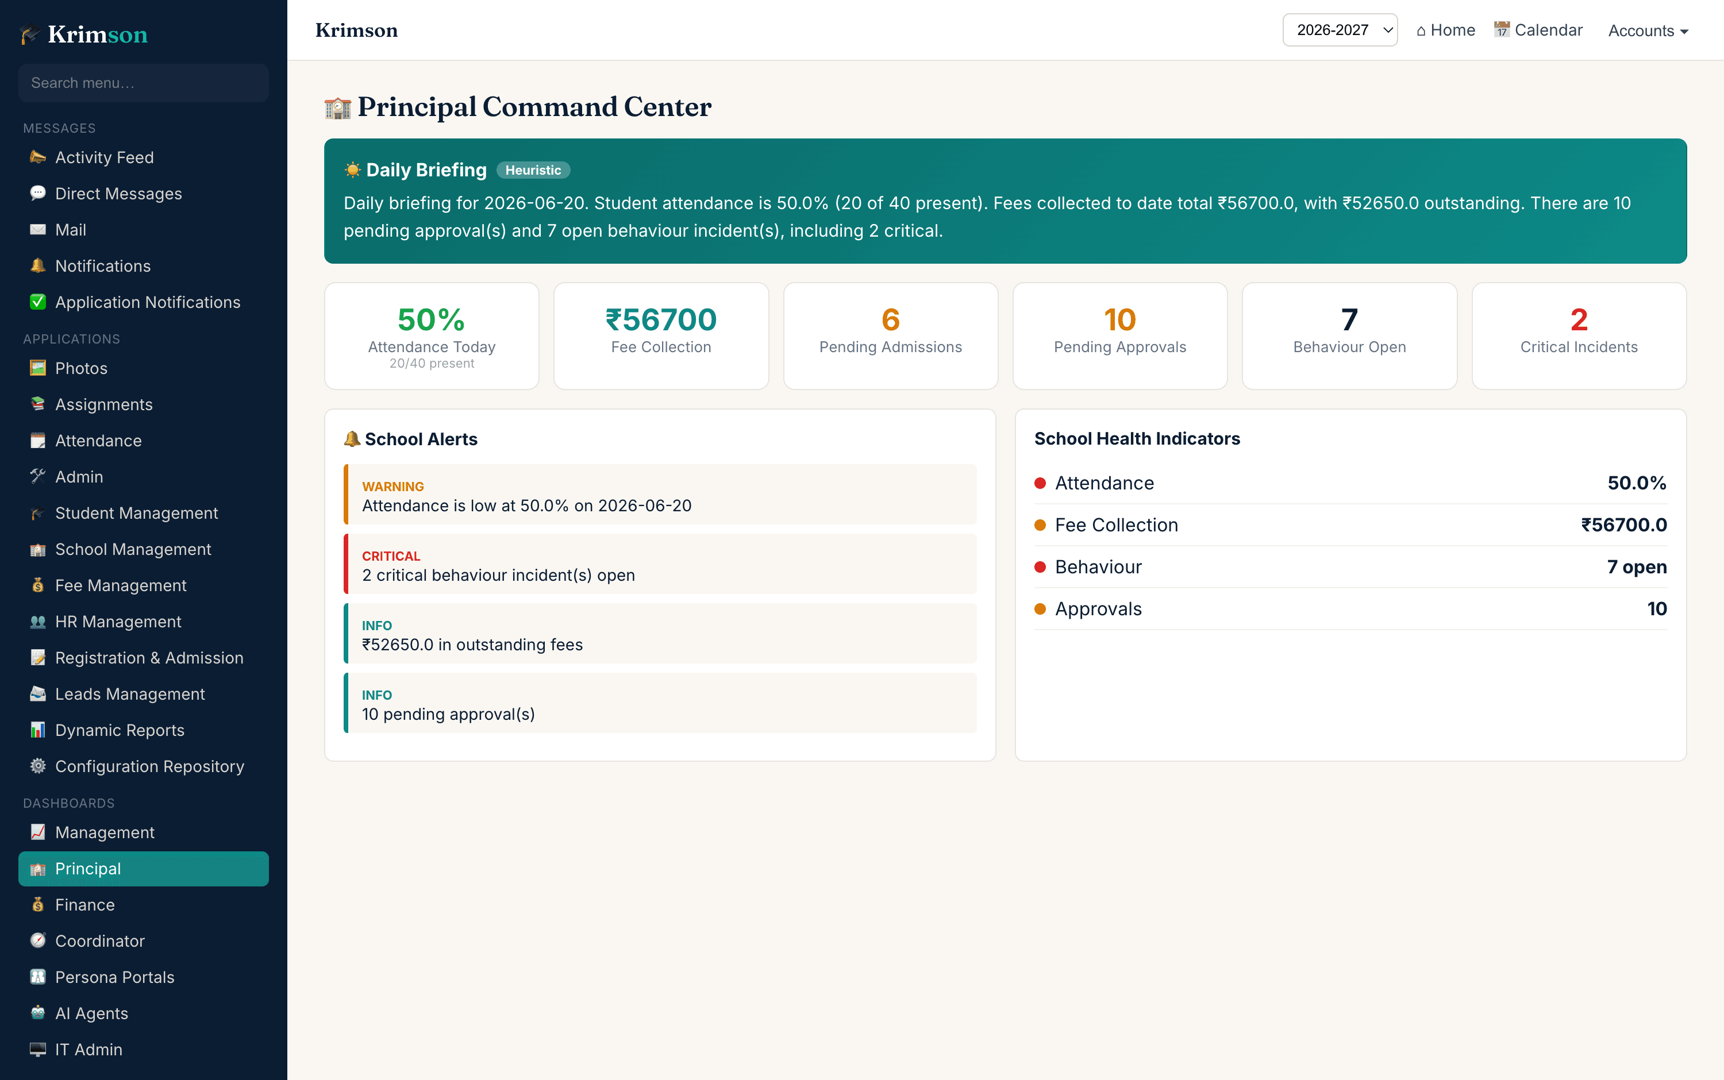This screenshot has width=1724, height=1080.
Task: Click the '20/40 present' text
Action: (432, 363)
